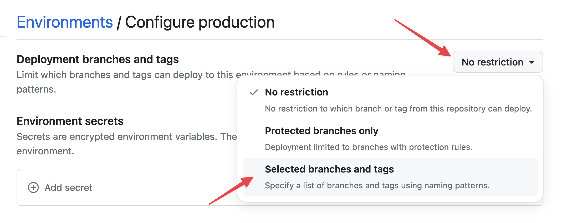Click the caret arrow on restriction dropdown

tap(532, 62)
